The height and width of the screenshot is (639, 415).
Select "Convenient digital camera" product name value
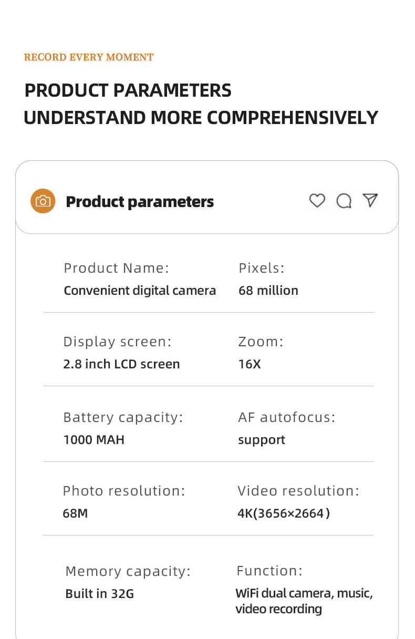(x=140, y=291)
